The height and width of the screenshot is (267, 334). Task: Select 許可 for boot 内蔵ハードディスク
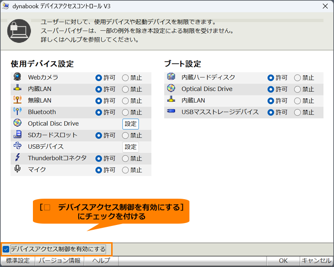click(x=271, y=78)
